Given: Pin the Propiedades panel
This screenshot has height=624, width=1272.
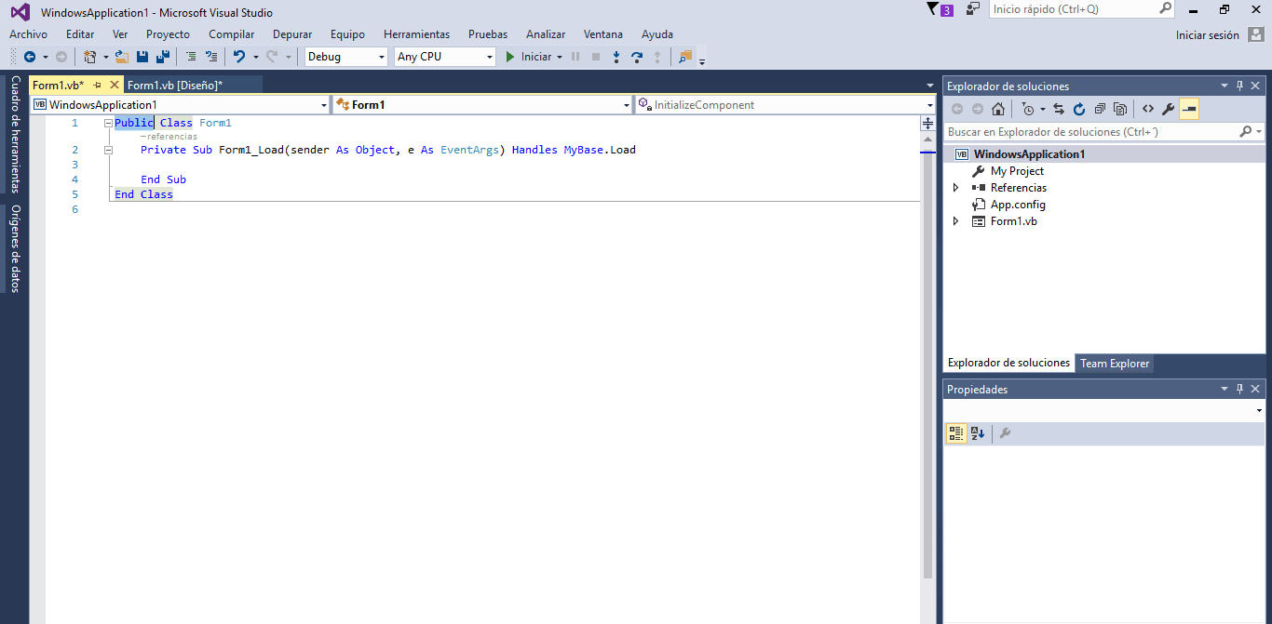Looking at the screenshot, I should click(1238, 389).
